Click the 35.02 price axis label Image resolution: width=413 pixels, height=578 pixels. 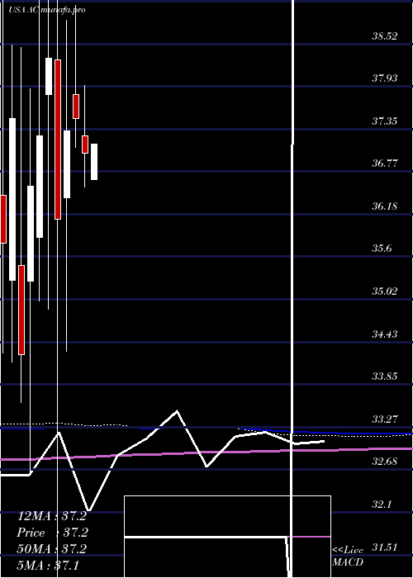point(385,291)
